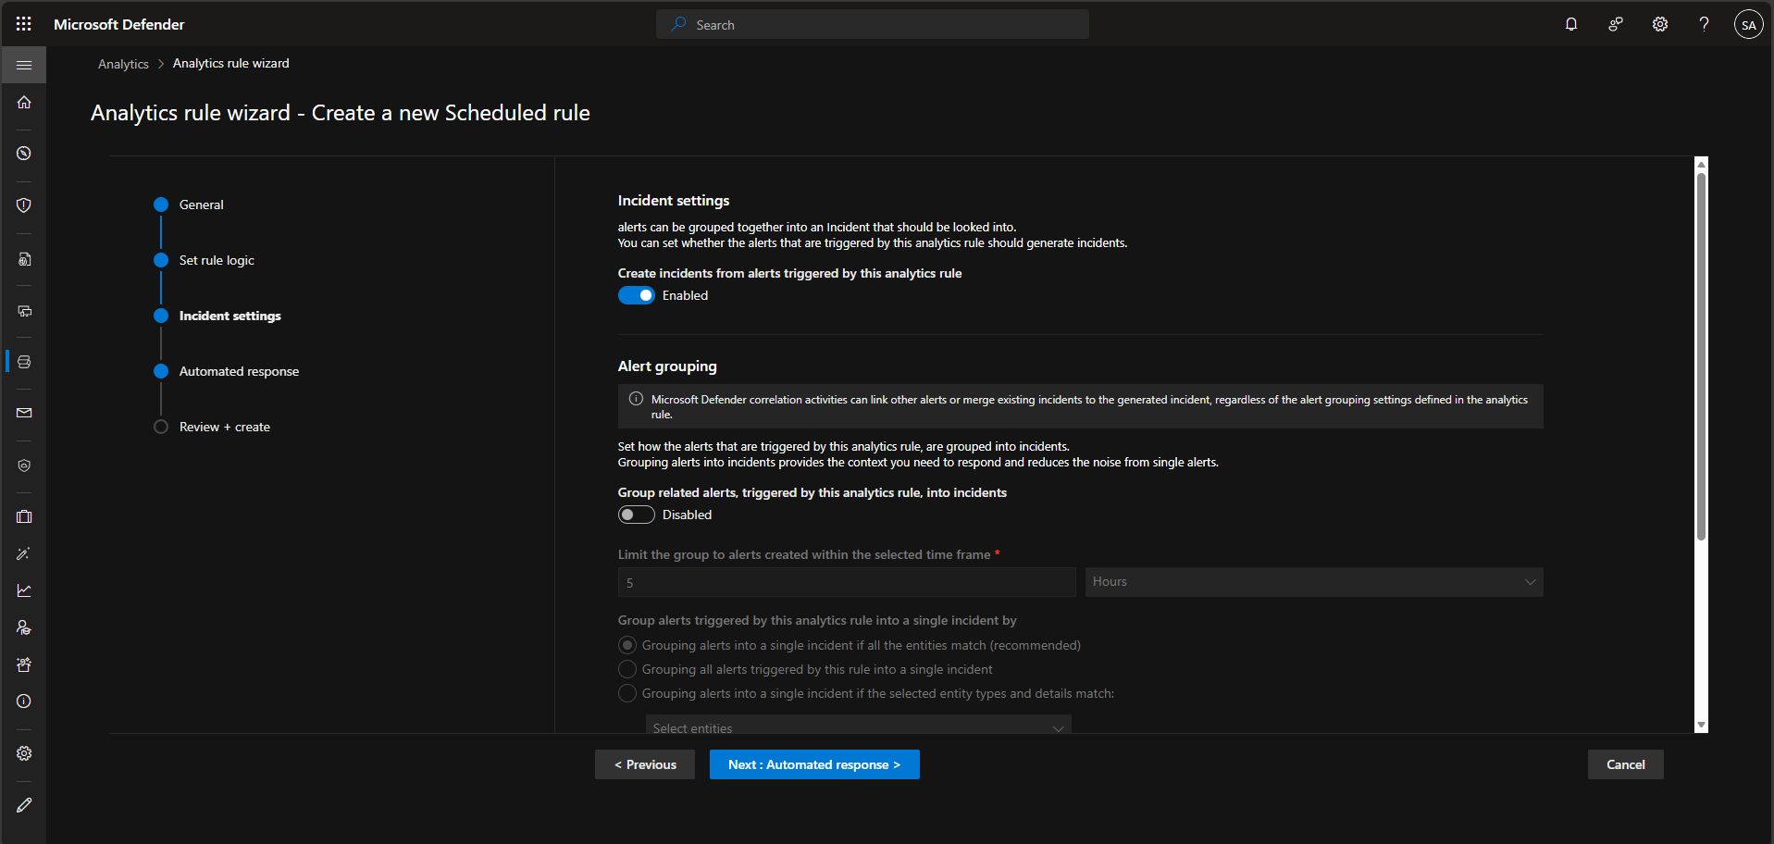Collapse the hamburger navigation menu
This screenshot has height=844, width=1774.
[x=24, y=65]
